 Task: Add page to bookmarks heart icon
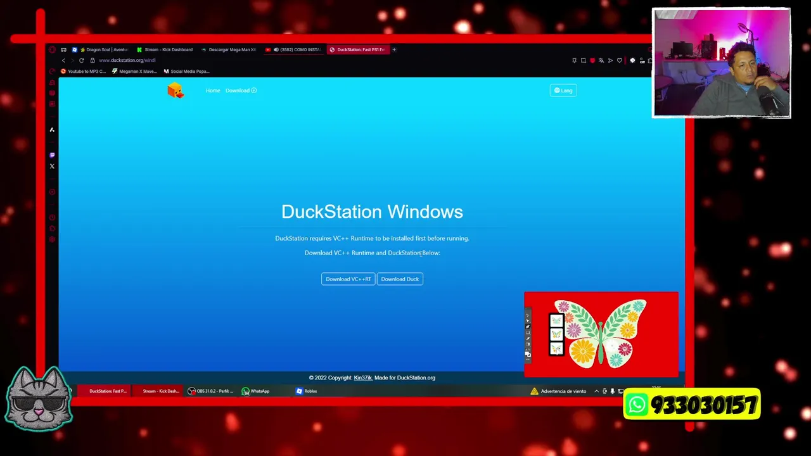tap(620, 61)
